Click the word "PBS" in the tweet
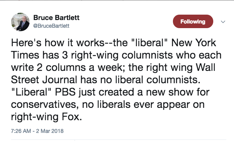234x141 pixels. [x=65, y=92]
